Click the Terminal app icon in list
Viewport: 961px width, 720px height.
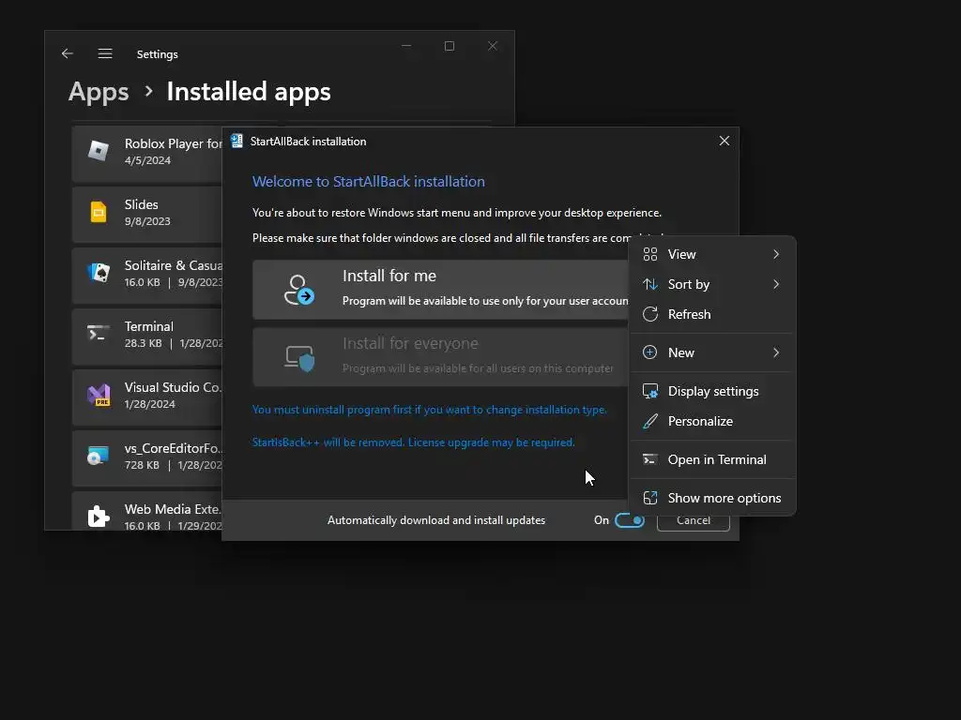click(x=99, y=334)
